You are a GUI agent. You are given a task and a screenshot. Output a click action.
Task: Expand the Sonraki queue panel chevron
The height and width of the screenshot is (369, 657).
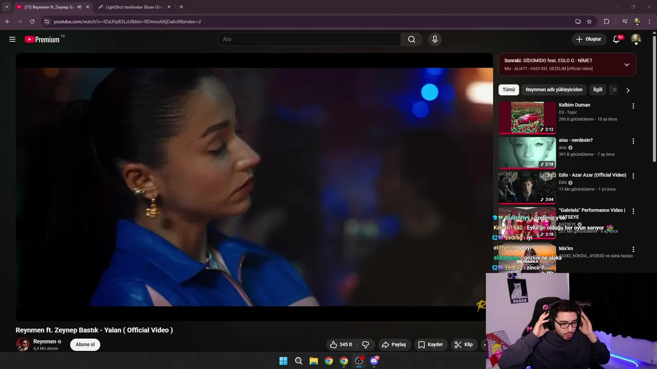tap(627, 65)
